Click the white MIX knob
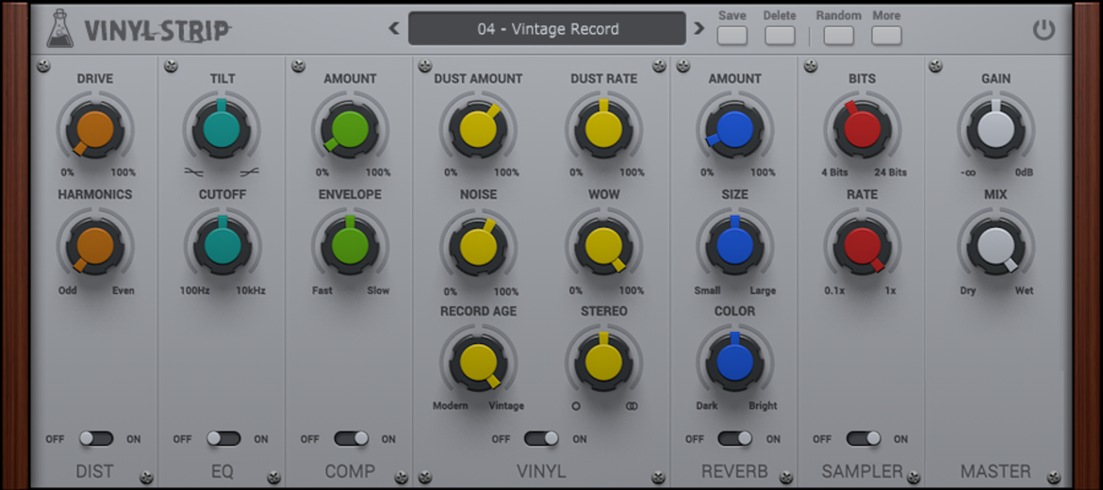 coord(996,245)
